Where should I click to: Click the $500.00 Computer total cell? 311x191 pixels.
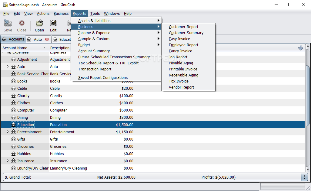coord(126,110)
